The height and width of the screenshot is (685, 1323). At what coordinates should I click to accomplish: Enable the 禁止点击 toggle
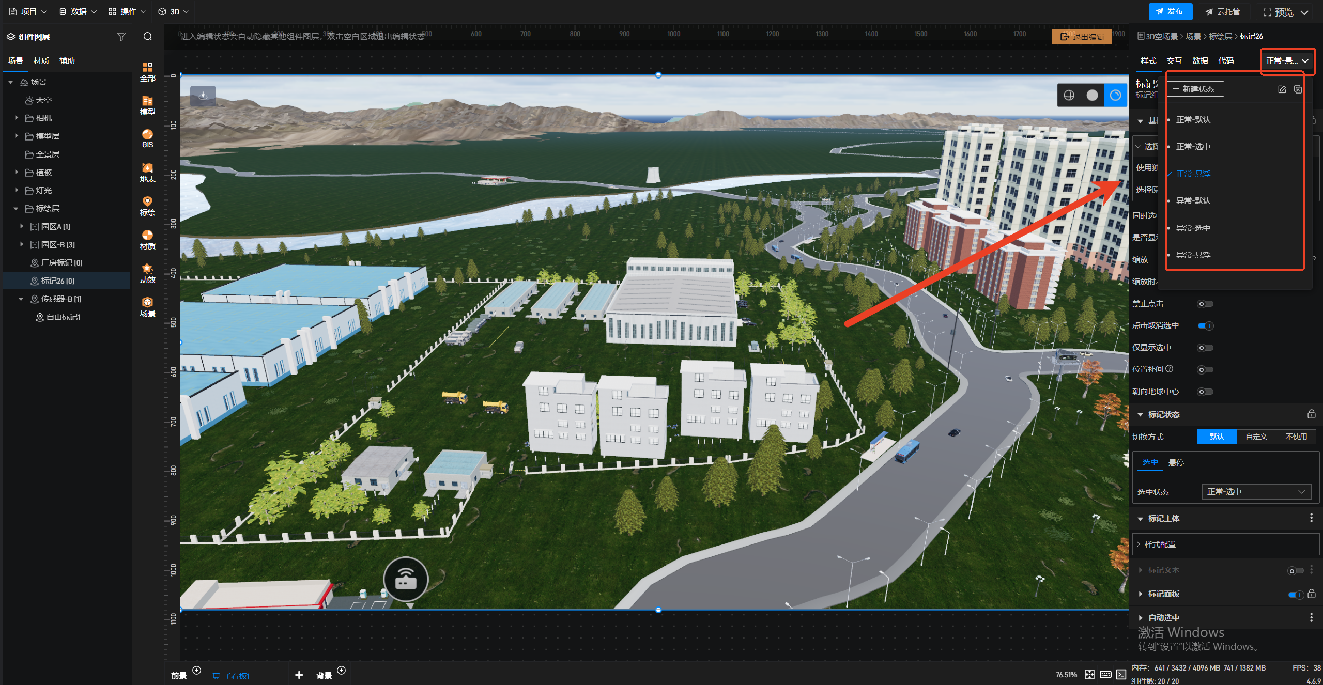pos(1205,304)
